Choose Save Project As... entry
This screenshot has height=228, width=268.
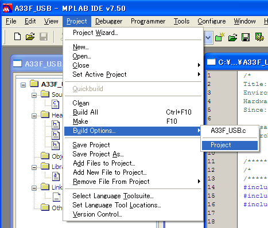click(x=133, y=154)
